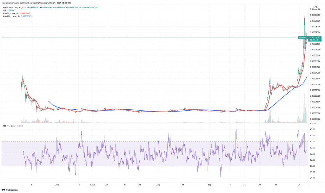
Task: Click the 17 date label on time axis
Action: [32, 185]
